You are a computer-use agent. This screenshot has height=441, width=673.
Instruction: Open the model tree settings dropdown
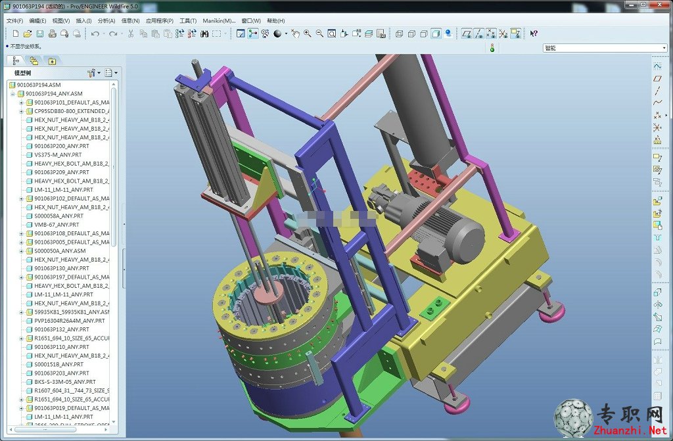94,73
